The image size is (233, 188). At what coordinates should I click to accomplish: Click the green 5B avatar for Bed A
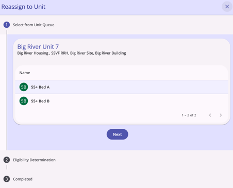24,87
